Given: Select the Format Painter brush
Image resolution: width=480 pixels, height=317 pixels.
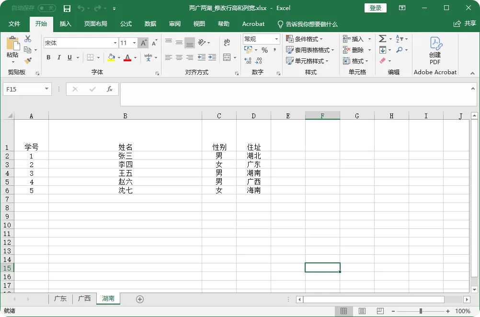Looking at the screenshot, I should coord(28,61).
